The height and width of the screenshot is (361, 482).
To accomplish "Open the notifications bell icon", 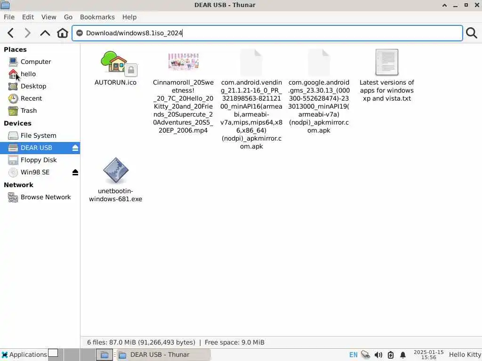I will coord(403,355).
